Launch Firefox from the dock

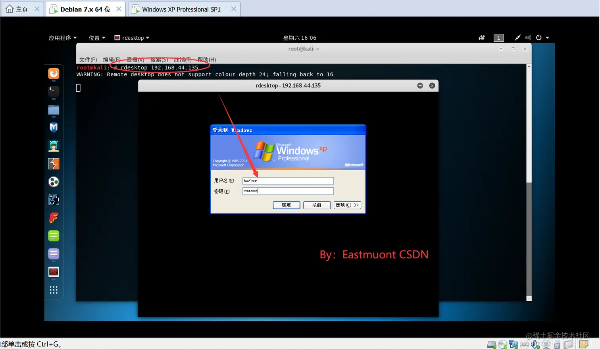click(54, 74)
